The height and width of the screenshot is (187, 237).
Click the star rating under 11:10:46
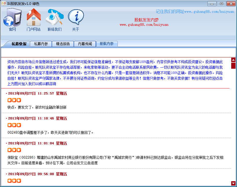(x=14, y=125)
